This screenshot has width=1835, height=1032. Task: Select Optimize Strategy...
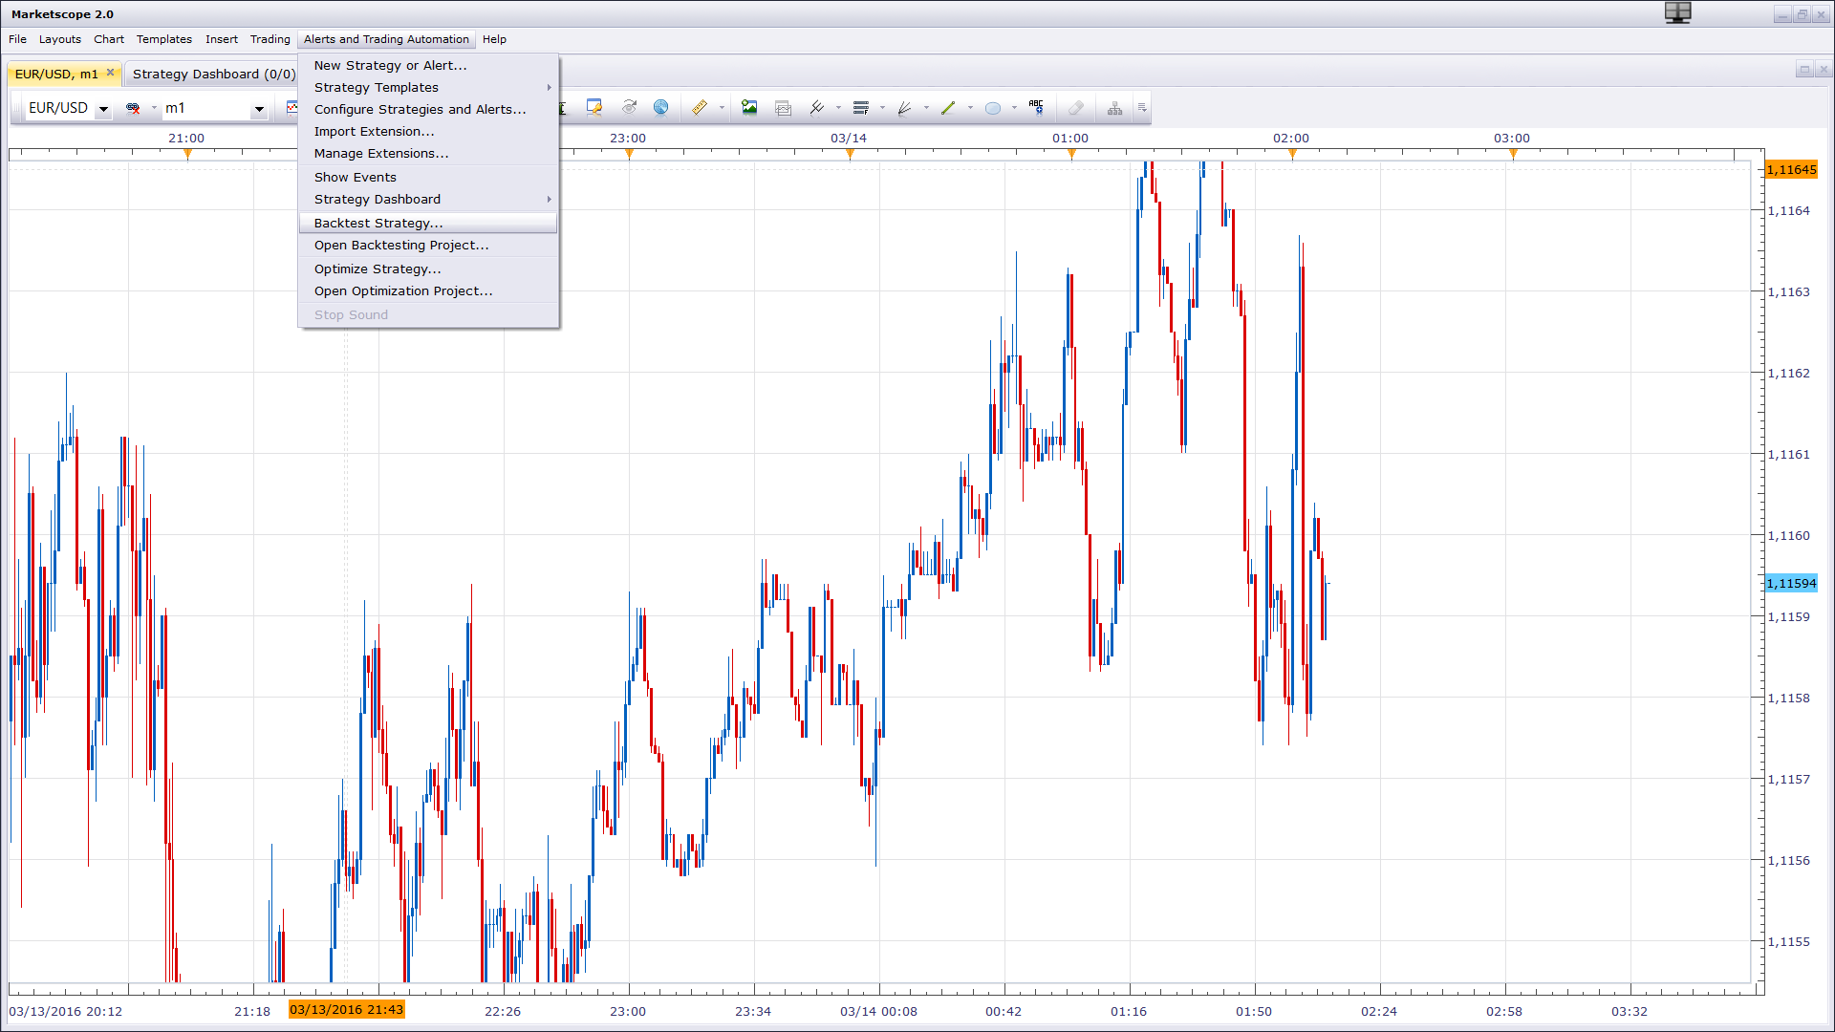point(428,269)
